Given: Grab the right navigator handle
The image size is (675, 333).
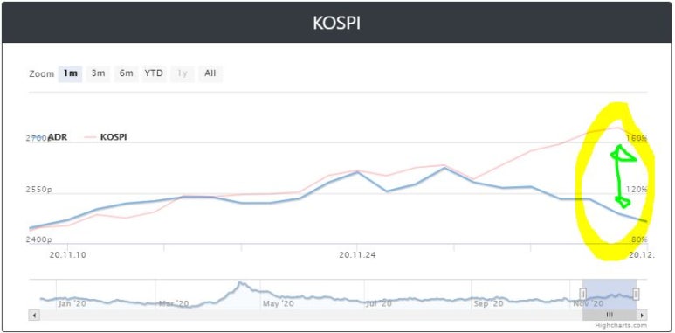Looking at the screenshot, I should tap(637, 294).
